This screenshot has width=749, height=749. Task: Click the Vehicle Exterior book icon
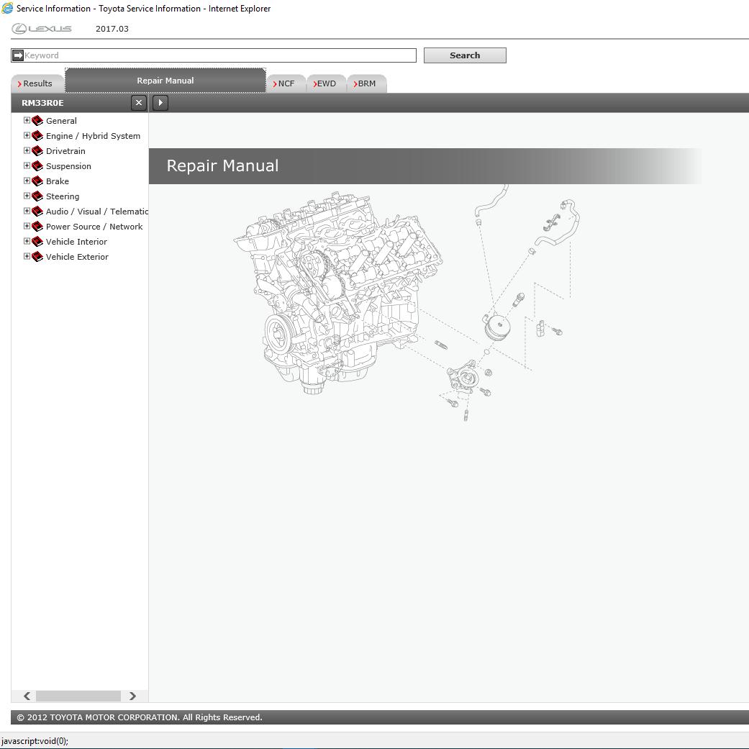(x=37, y=257)
